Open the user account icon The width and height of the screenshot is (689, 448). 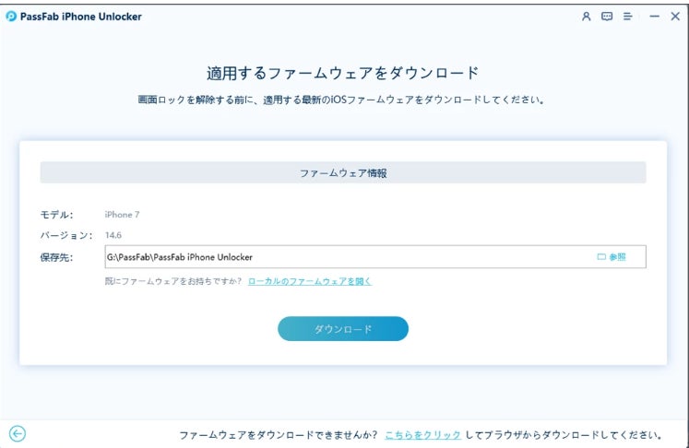pyautogui.click(x=586, y=17)
